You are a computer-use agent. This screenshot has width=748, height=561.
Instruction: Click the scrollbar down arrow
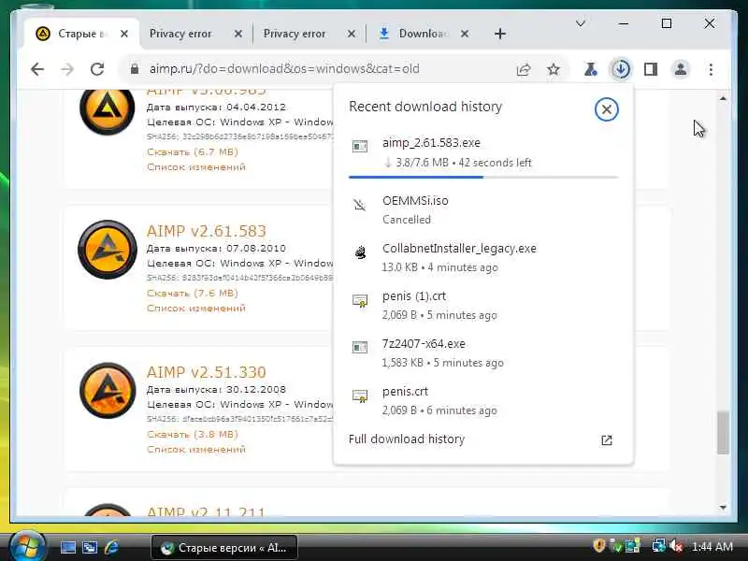pyautogui.click(x=723, y=508)
